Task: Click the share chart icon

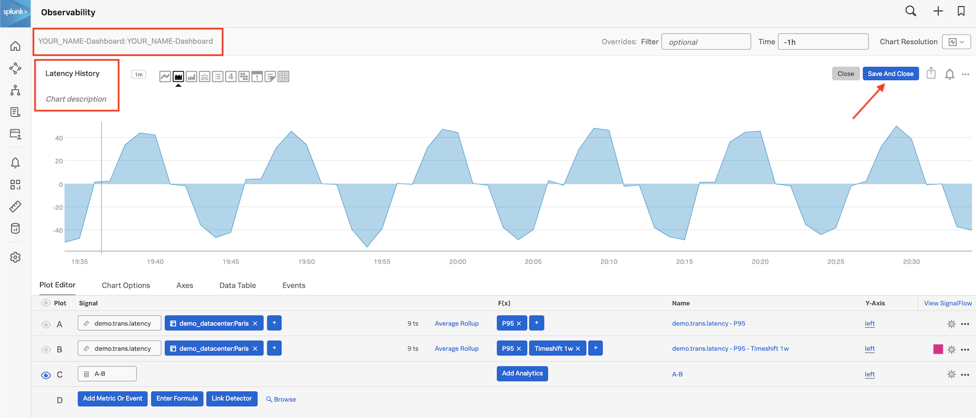Action: coord(931,74)
